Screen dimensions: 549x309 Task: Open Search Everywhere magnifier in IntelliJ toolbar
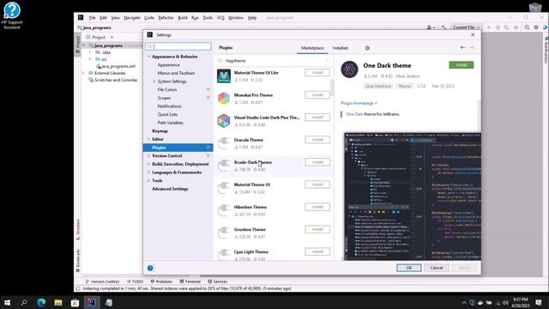[x=527, y=27]
